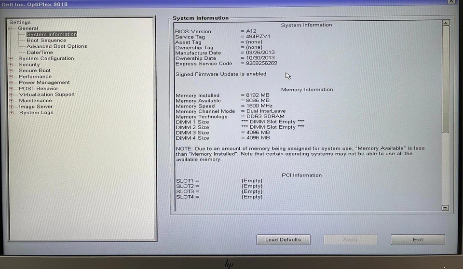Click Memory Technology value DDR3 SDRAM
This screenshot has height=269, width=463.
[x=265, y=116]
